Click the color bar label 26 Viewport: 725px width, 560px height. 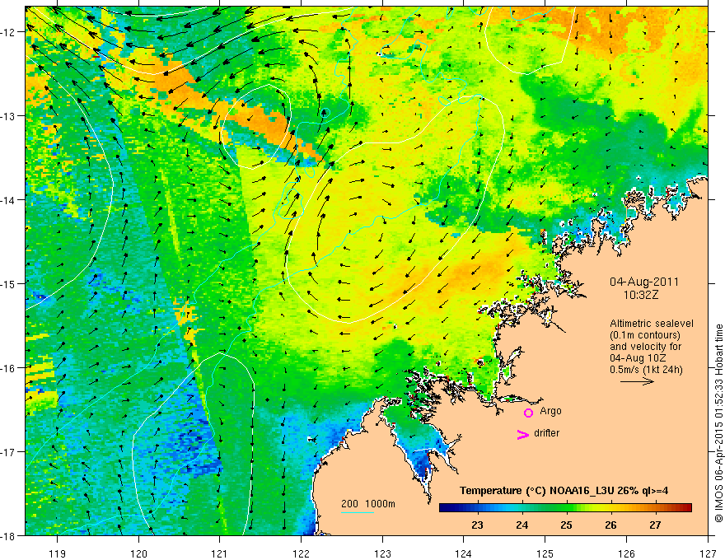tap(610, 525)
